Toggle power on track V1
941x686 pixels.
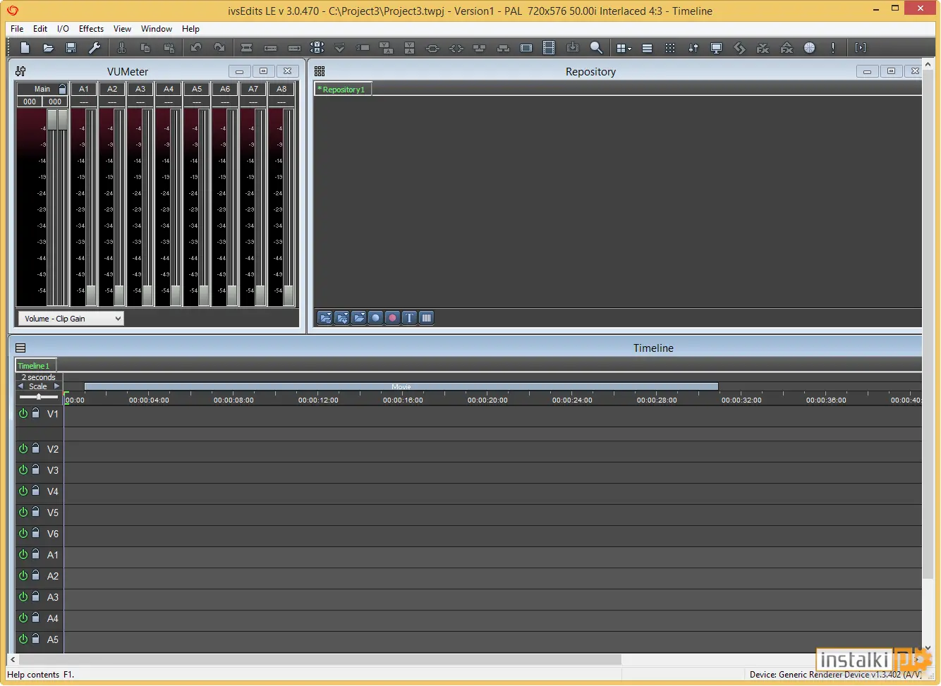(23, 413)
